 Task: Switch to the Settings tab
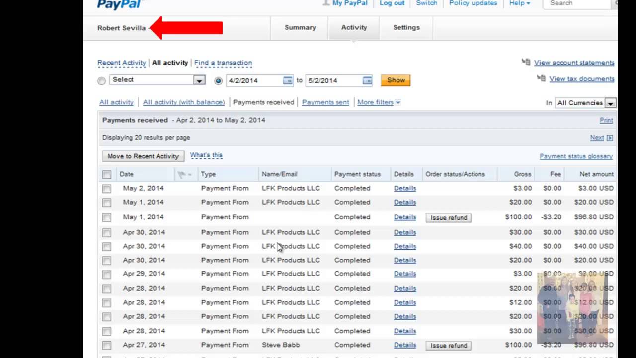pos(406,28)
